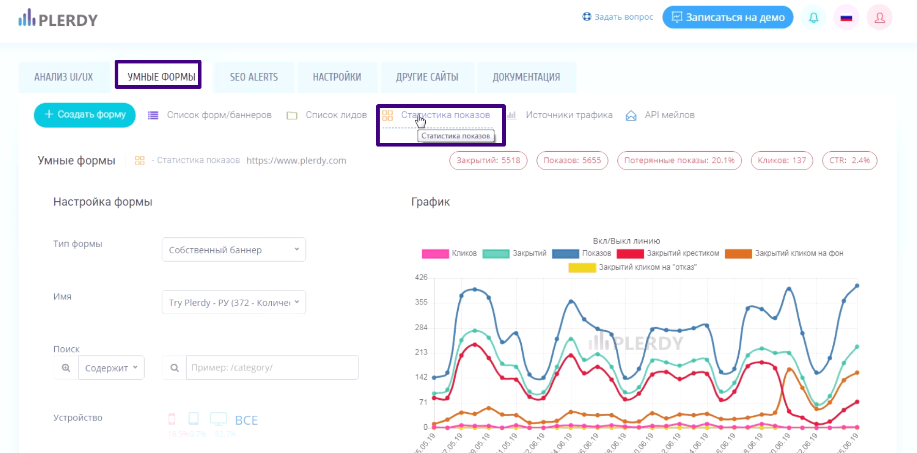Toggle Закрытий кликом на фон legend swatch

pos(738,253)
